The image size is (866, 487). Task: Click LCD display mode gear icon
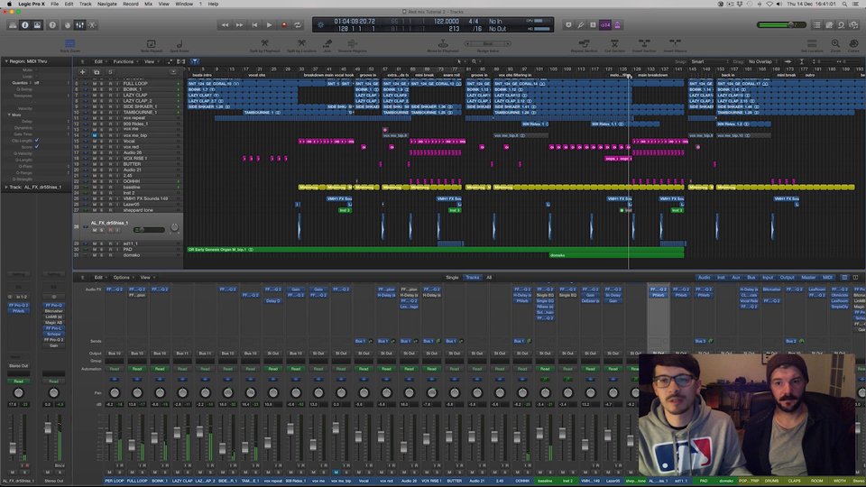pyautogui.click(x=320, y=25)
